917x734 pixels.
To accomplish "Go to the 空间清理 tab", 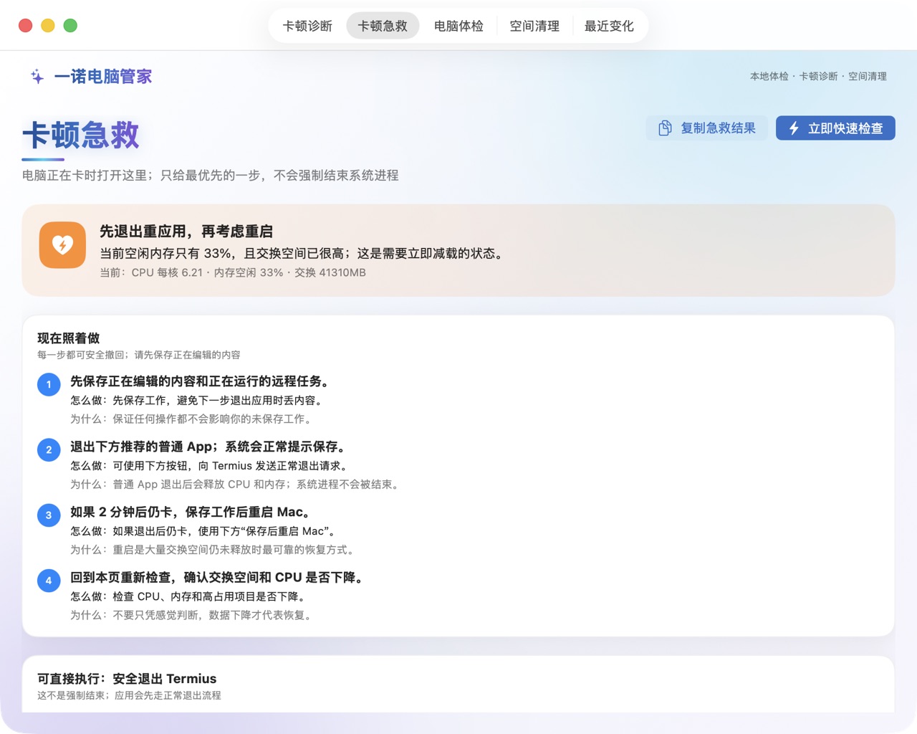I will click(534, 26).
